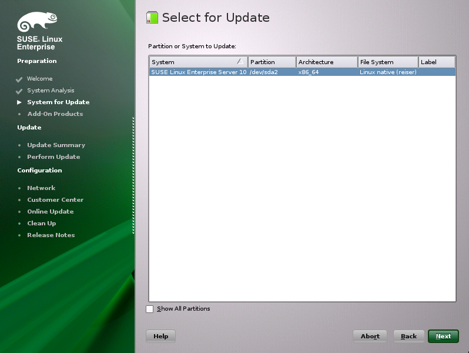Sort by the System column header
Image resolution: width=469 pixels, height=353 pixels.
pyautogui.click(x=198, y=62)
